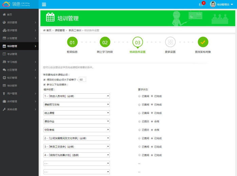
Task: Click the 网上学习内容 step label
Action: (x=105, y=52)
